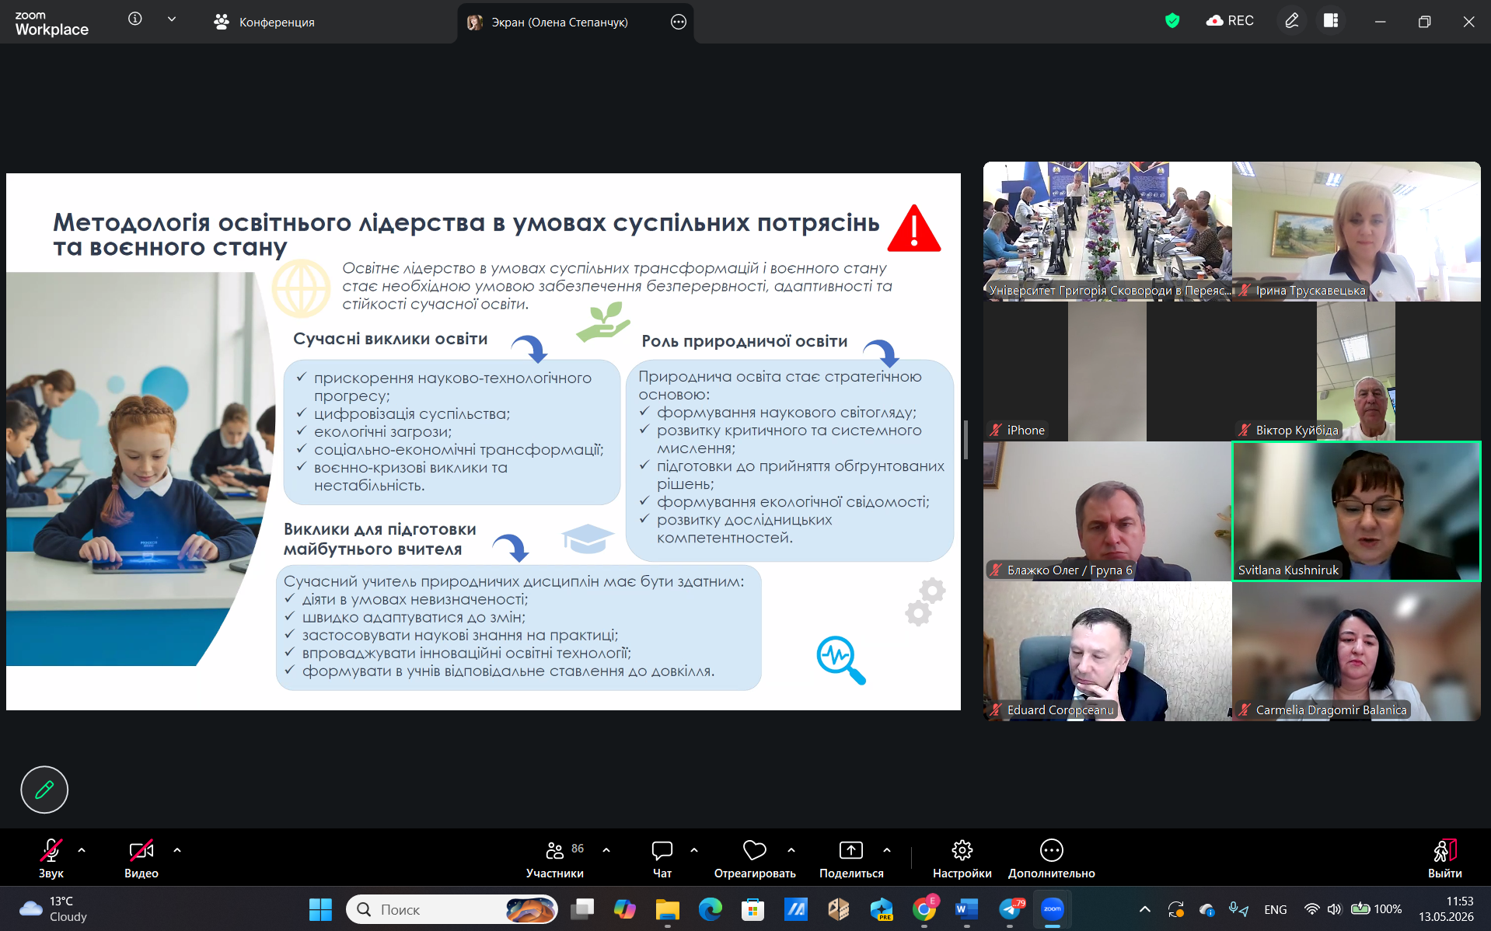The height and width of the screenshot is (931, 1491).
Task: Start camera with Видео button
Action: pos(141,859)
